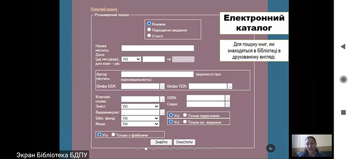
Task: Select the Тільки підручники radio button
Action: (x=185, y=115)
